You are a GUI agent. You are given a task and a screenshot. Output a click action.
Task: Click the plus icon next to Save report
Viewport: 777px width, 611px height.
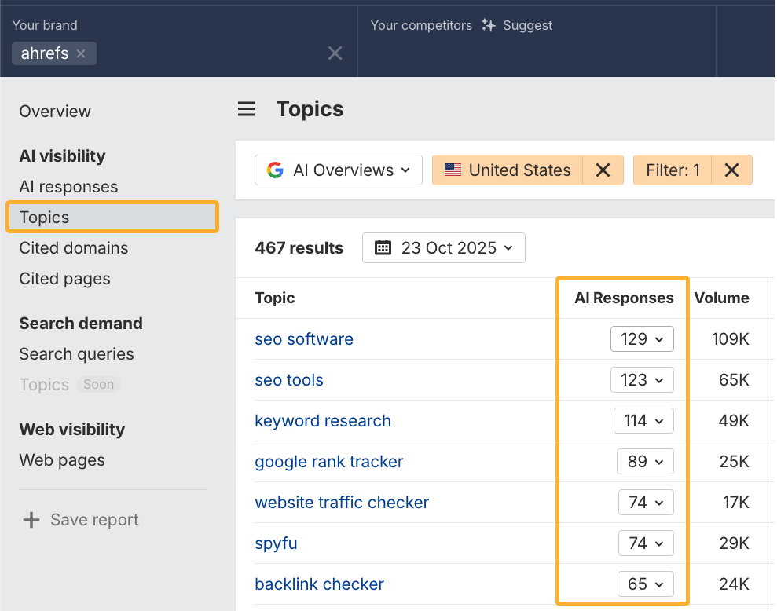pos(30,519)
